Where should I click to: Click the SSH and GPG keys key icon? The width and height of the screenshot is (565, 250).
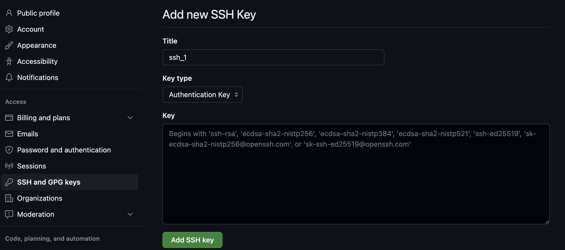pos(9,182)
